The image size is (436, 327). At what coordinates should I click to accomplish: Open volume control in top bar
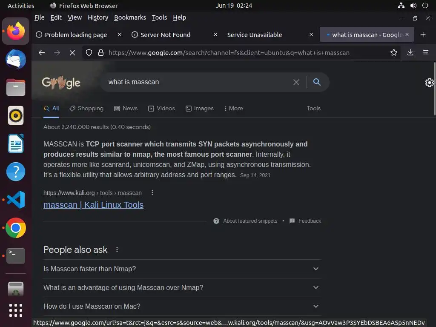[413, 5]
